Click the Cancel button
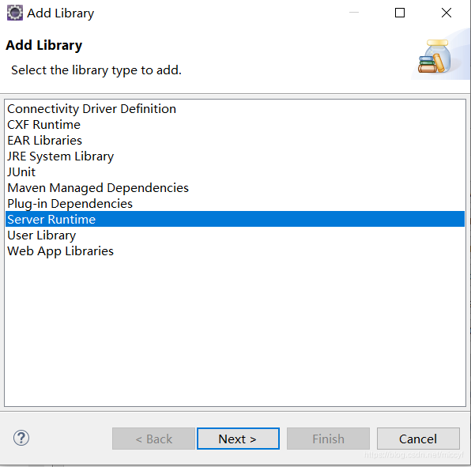471x467 pixels. pos(418,439)
